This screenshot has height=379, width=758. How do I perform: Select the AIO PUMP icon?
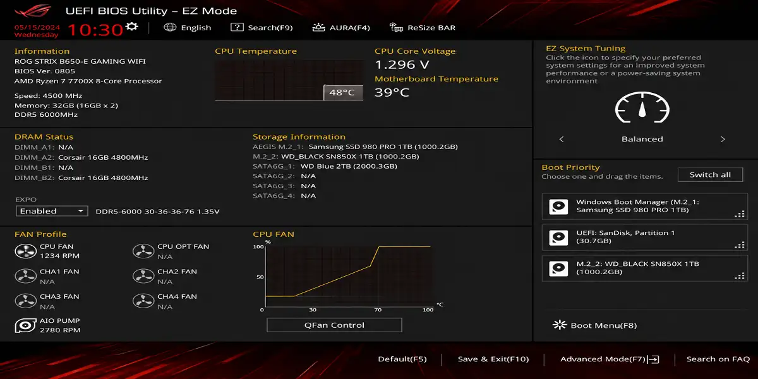pos(25,325)
